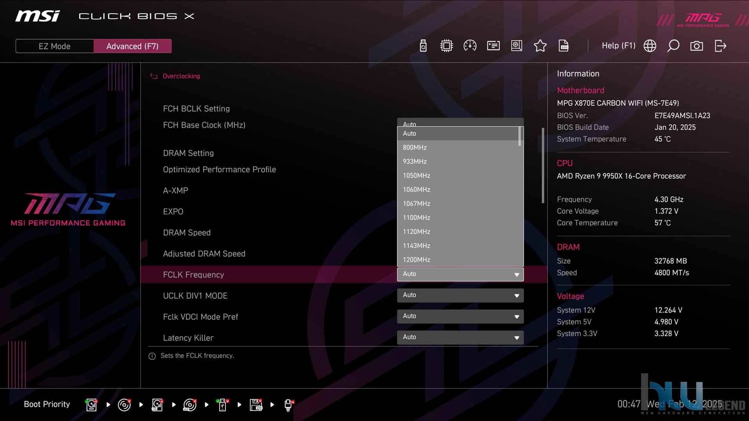Go back to Overclocking menu
This screenshot has width=749, height=421.
click(181, 76)
